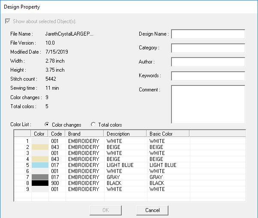Click the Design Name input field
Screen dimensions: 258x218
click(208, 34)
